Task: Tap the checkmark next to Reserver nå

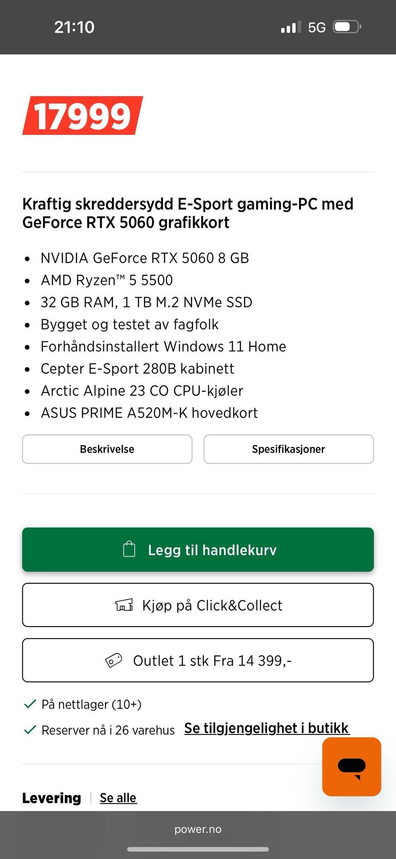Action: [x=30, y=730]
